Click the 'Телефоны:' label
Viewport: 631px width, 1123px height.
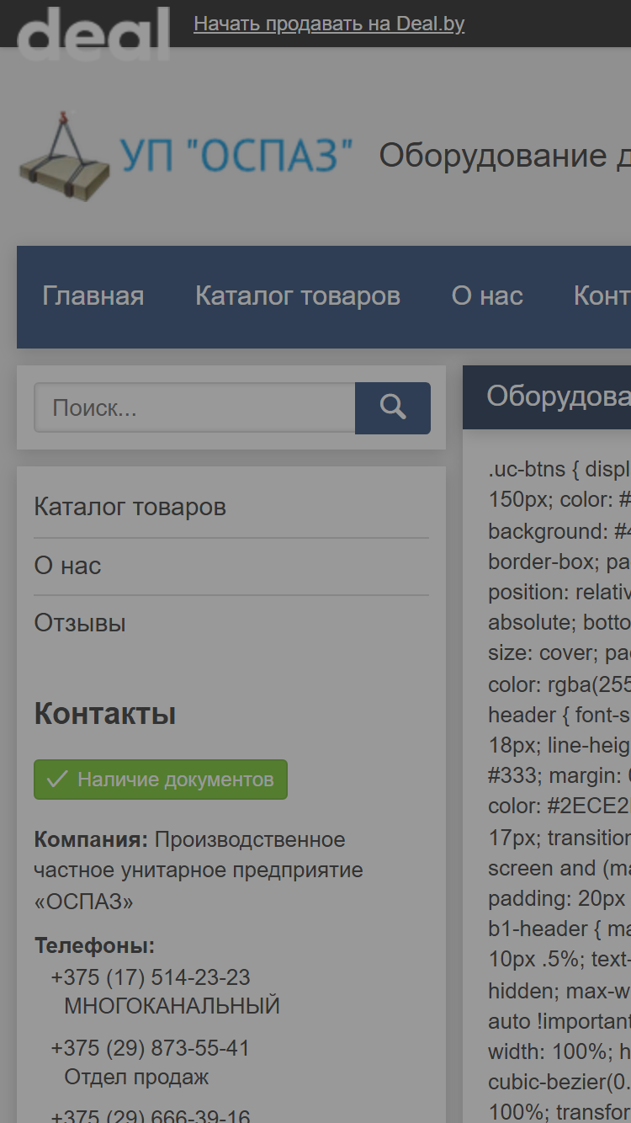coord(95,945)
